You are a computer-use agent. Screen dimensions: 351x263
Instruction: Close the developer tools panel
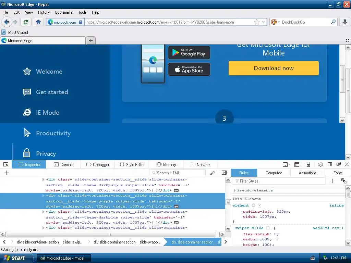[347, 164]
